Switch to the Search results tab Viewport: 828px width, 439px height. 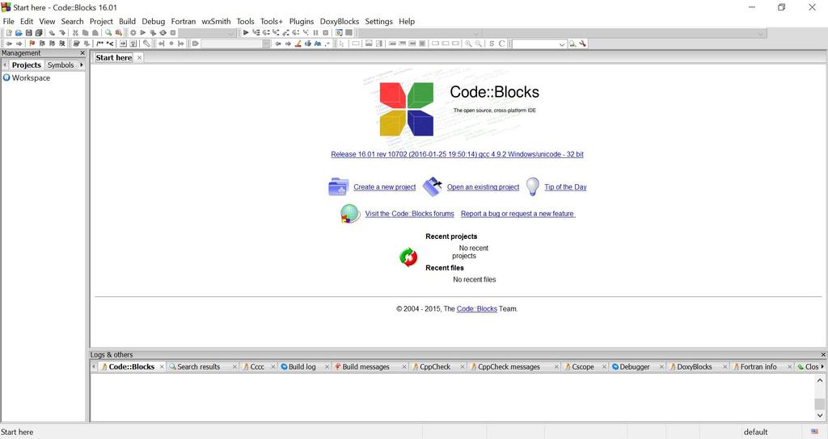point(199,367)
